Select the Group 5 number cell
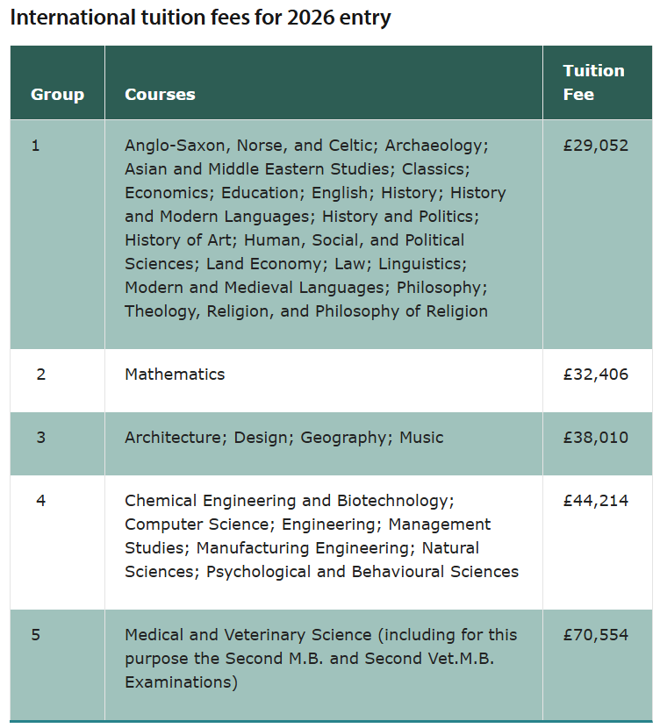660x728 pixels. pyautogui.click(x=36, y=635)
